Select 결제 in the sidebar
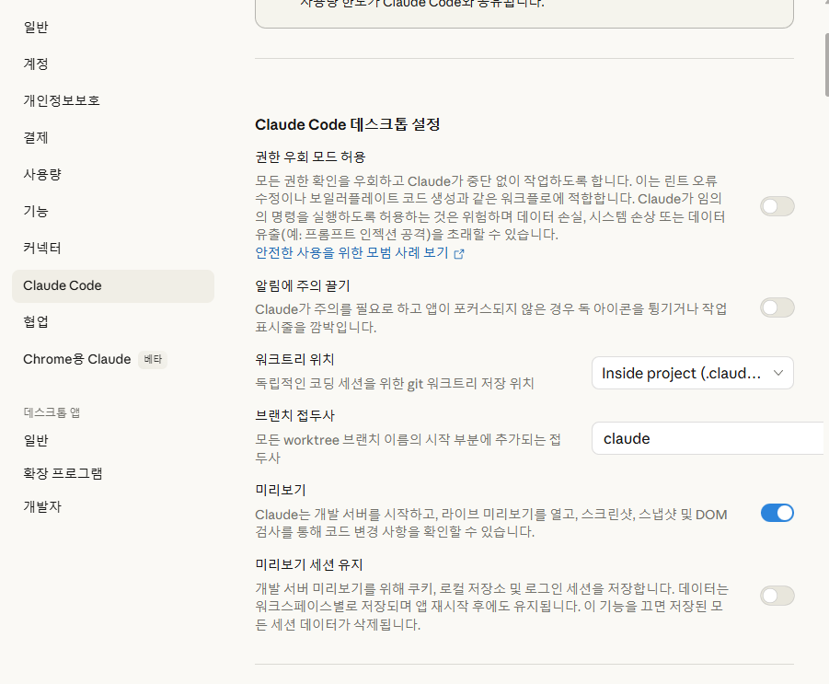This screenshot has width=829, height=684. pyautogui.click(x=36, y=137)
